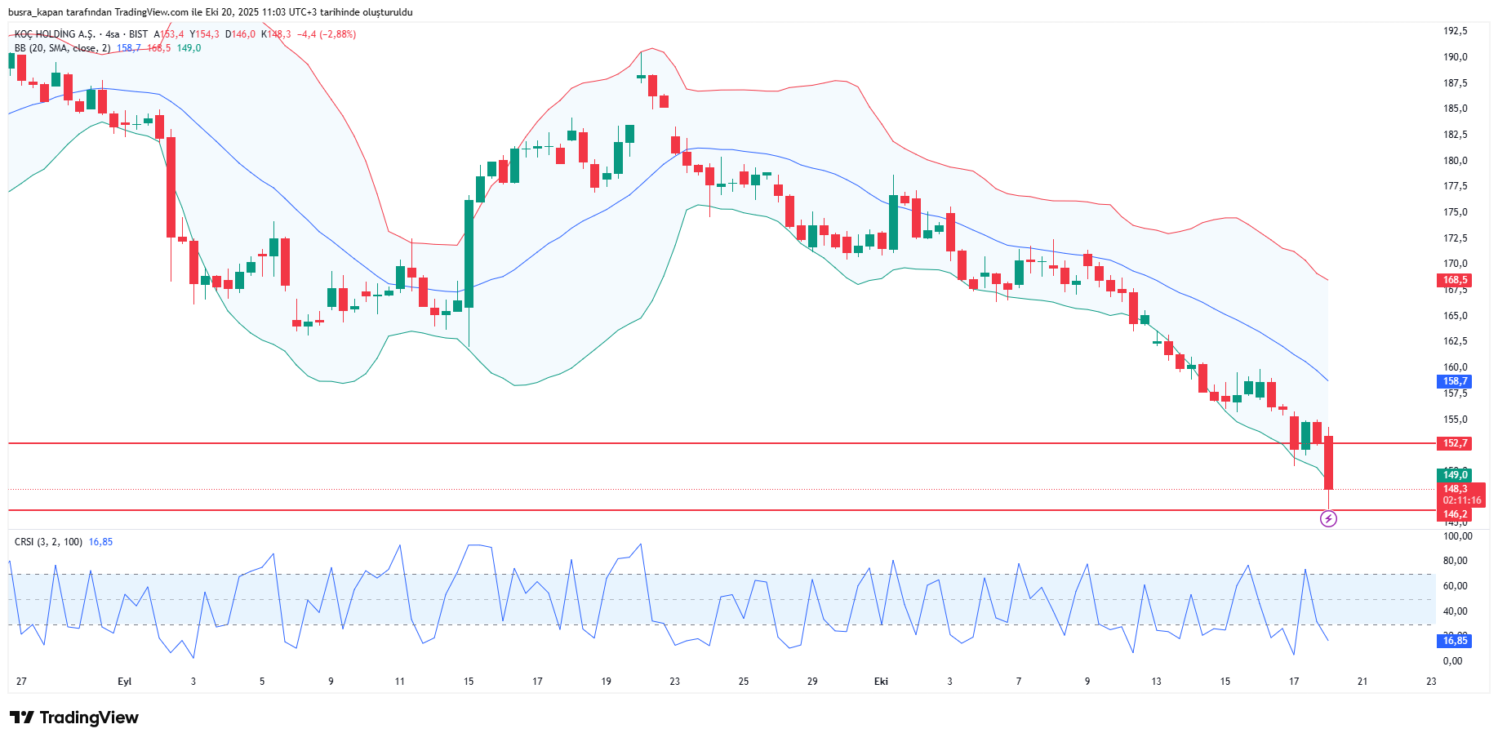The height and width of the screenshot is (742, 1498).
Task: Click the purple lightning bolt event icon
Action: tap(1328, 518)
